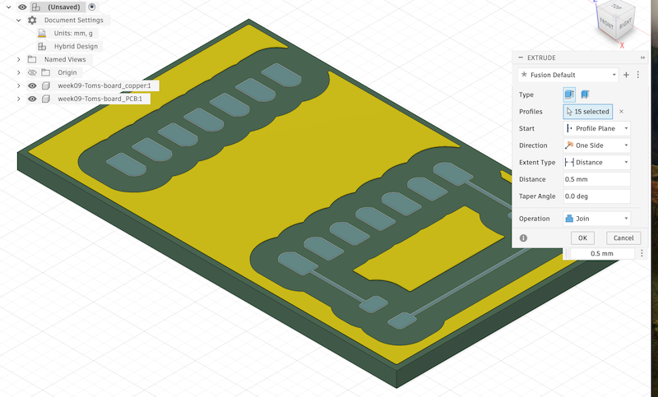The image size is (658, 397).
Task: Select week09-Toms-board_copper:1 in the browser
Action: [x=104, y=85]
